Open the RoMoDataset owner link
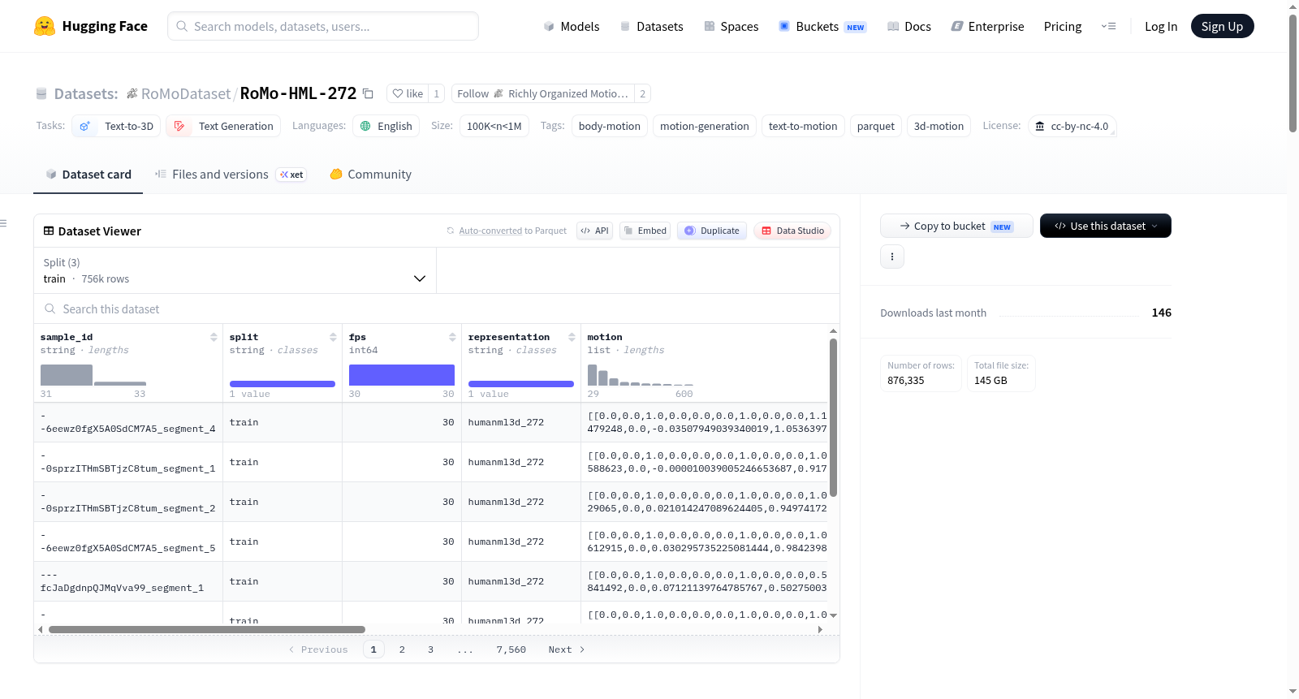 click(186, 93)
